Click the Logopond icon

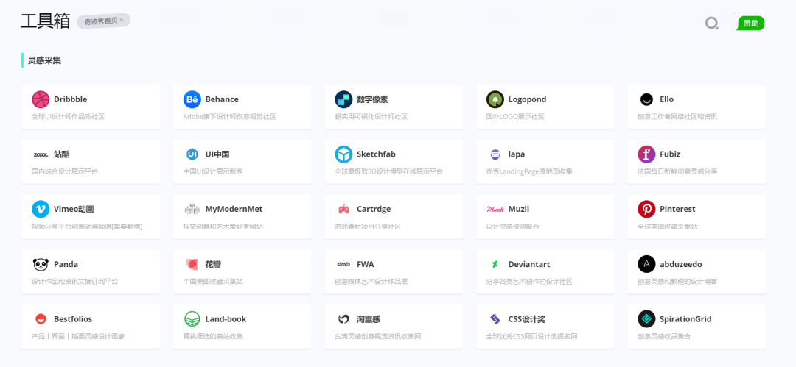(x=495, y=99)
